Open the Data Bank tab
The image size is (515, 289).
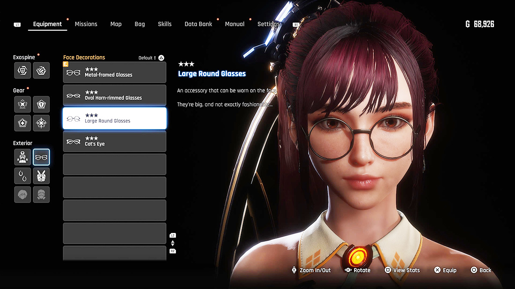pyautogui.click(x=198, y=24)
